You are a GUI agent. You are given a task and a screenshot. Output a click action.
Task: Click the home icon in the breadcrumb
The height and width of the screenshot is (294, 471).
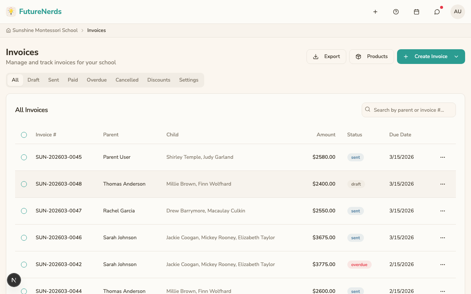coord(8,30)
